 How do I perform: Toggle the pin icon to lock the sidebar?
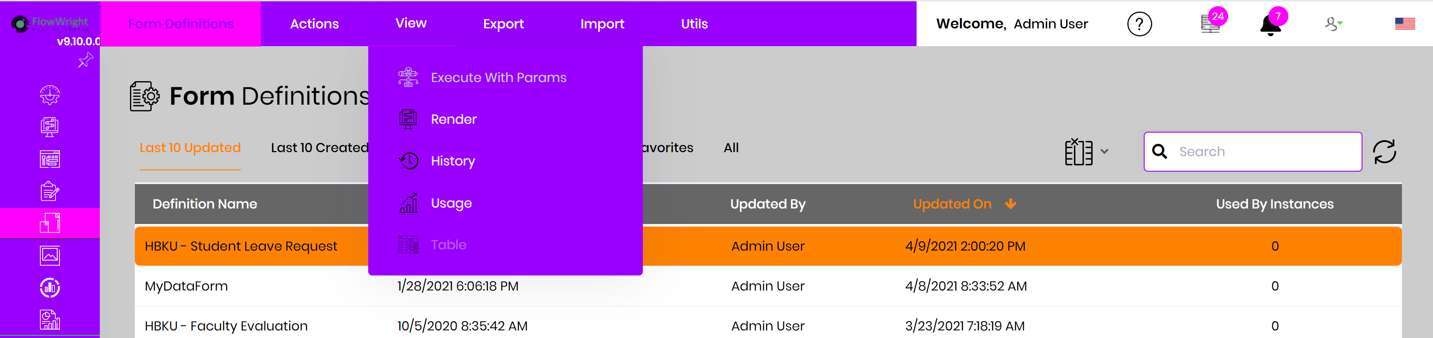pyautogui.click(x=86, y=60)
